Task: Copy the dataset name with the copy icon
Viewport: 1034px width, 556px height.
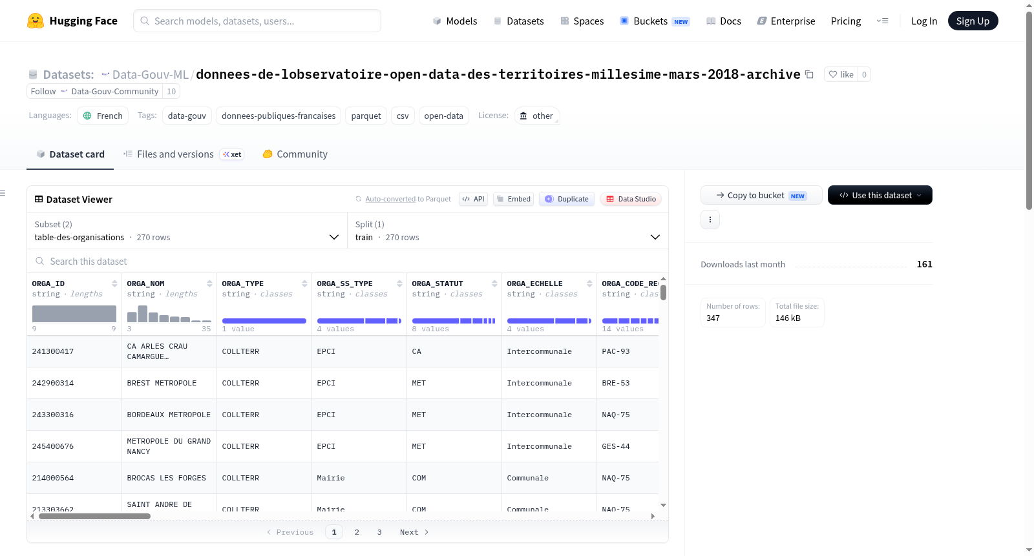Action: click(x=809, y=74)
